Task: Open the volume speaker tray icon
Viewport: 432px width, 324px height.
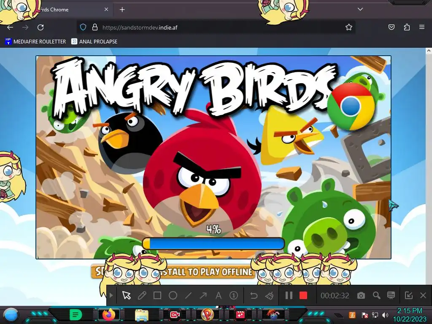Action: click(x=385, y=315)
